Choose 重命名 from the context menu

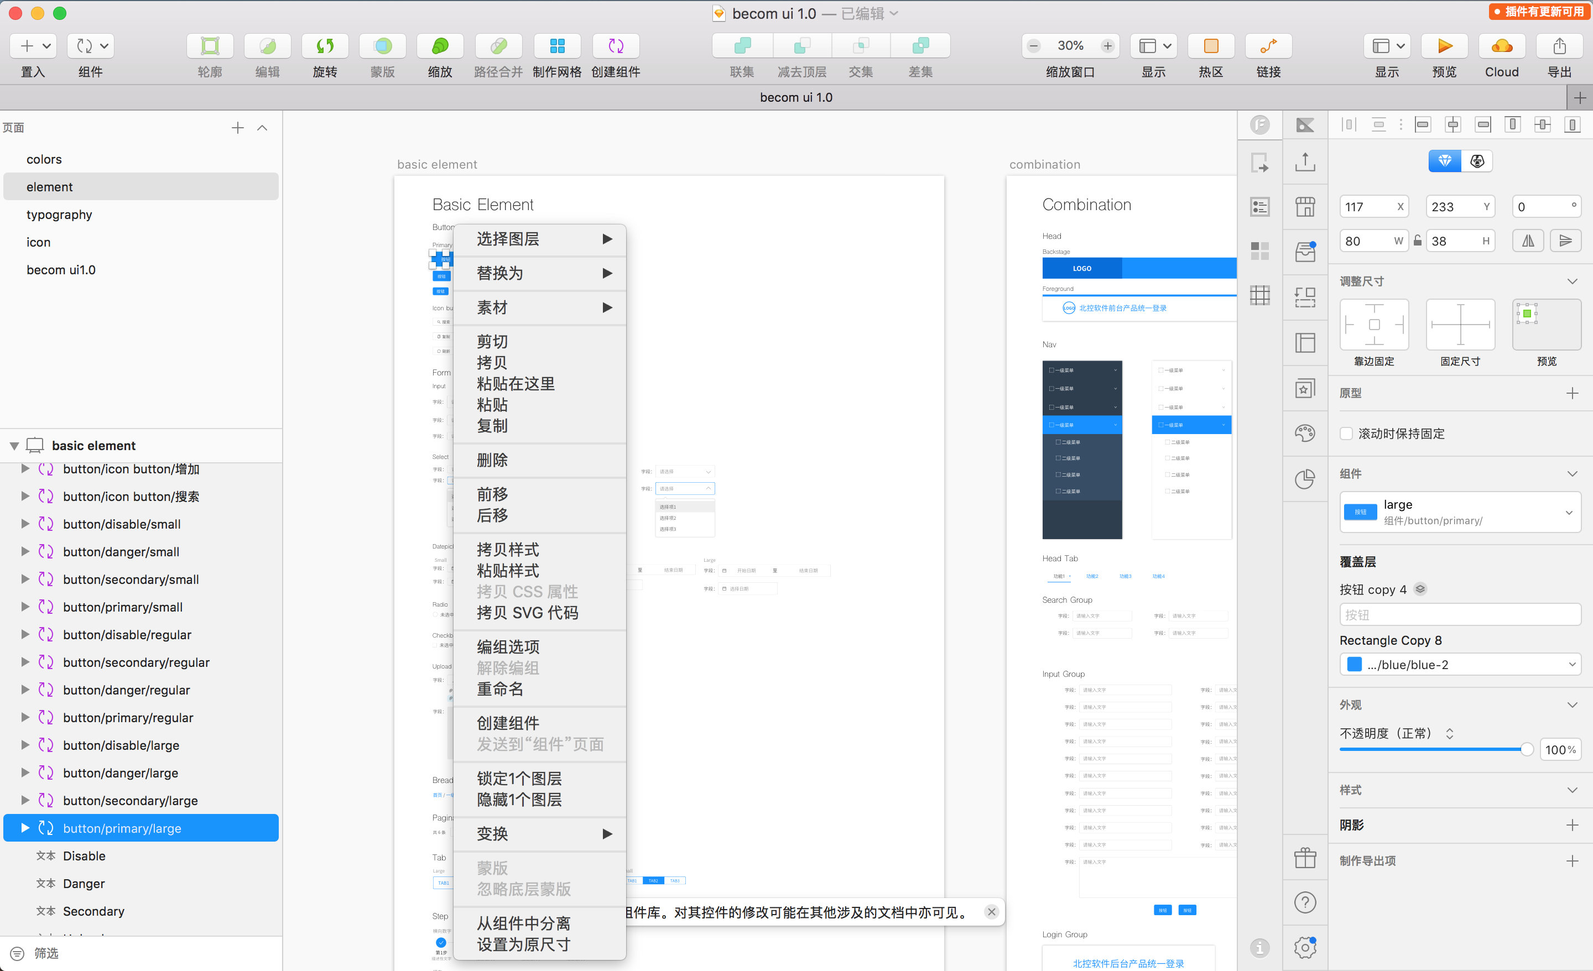click(x=500, y=689)
